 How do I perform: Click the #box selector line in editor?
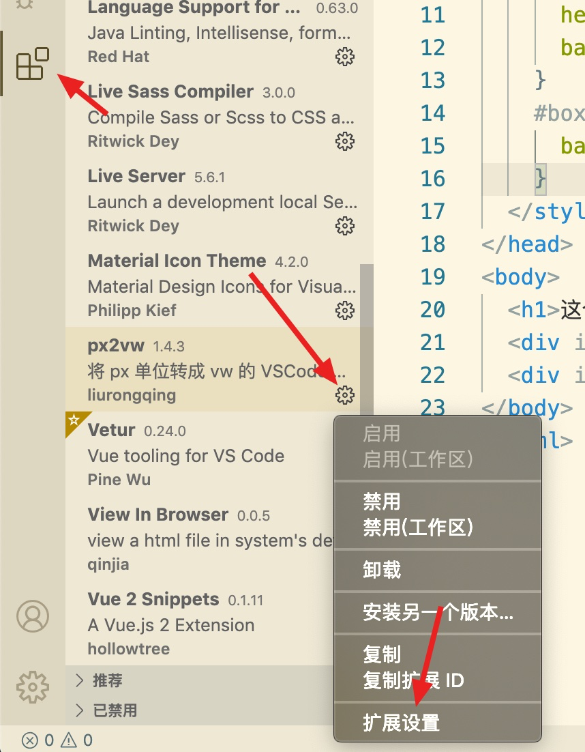pos(559,114)
